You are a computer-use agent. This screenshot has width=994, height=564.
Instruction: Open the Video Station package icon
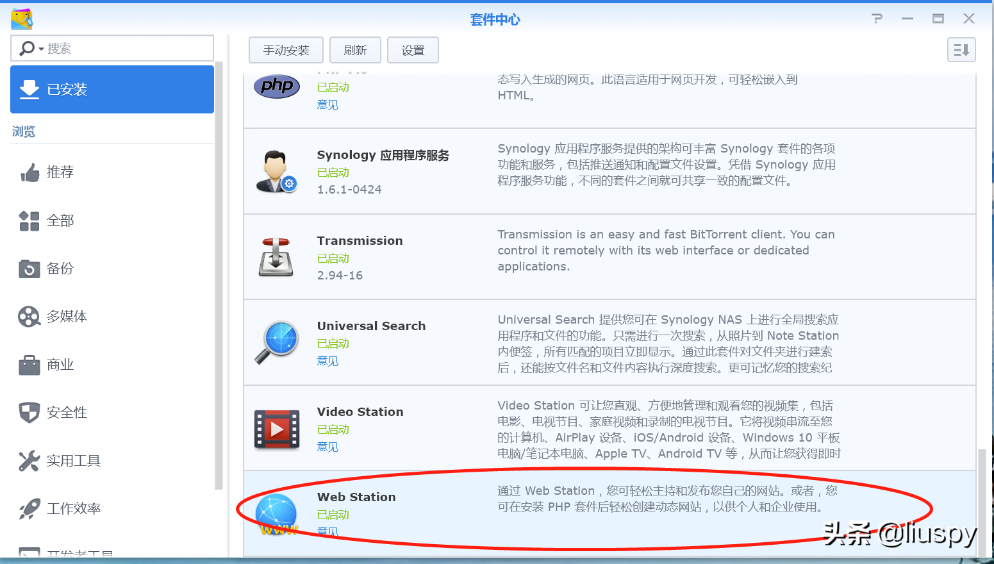(x=276, y=429)
